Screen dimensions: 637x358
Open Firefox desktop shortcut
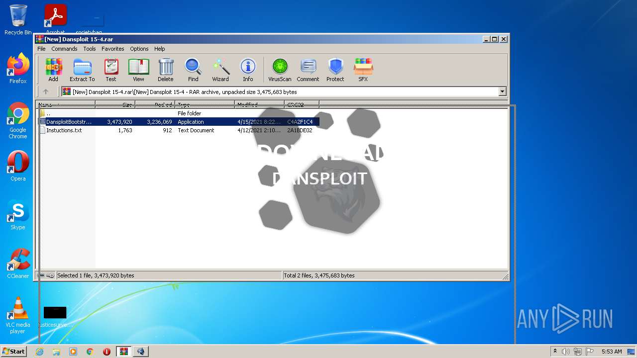[18, 69]
